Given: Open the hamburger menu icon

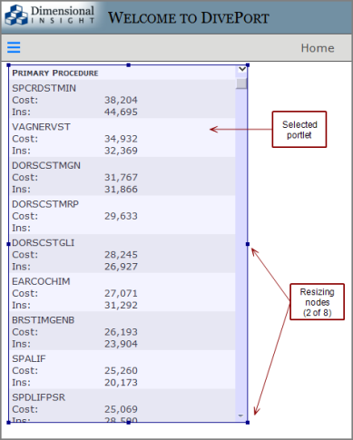Looking at the screenshot, I should pyautogui.click(x=14, y=47).
